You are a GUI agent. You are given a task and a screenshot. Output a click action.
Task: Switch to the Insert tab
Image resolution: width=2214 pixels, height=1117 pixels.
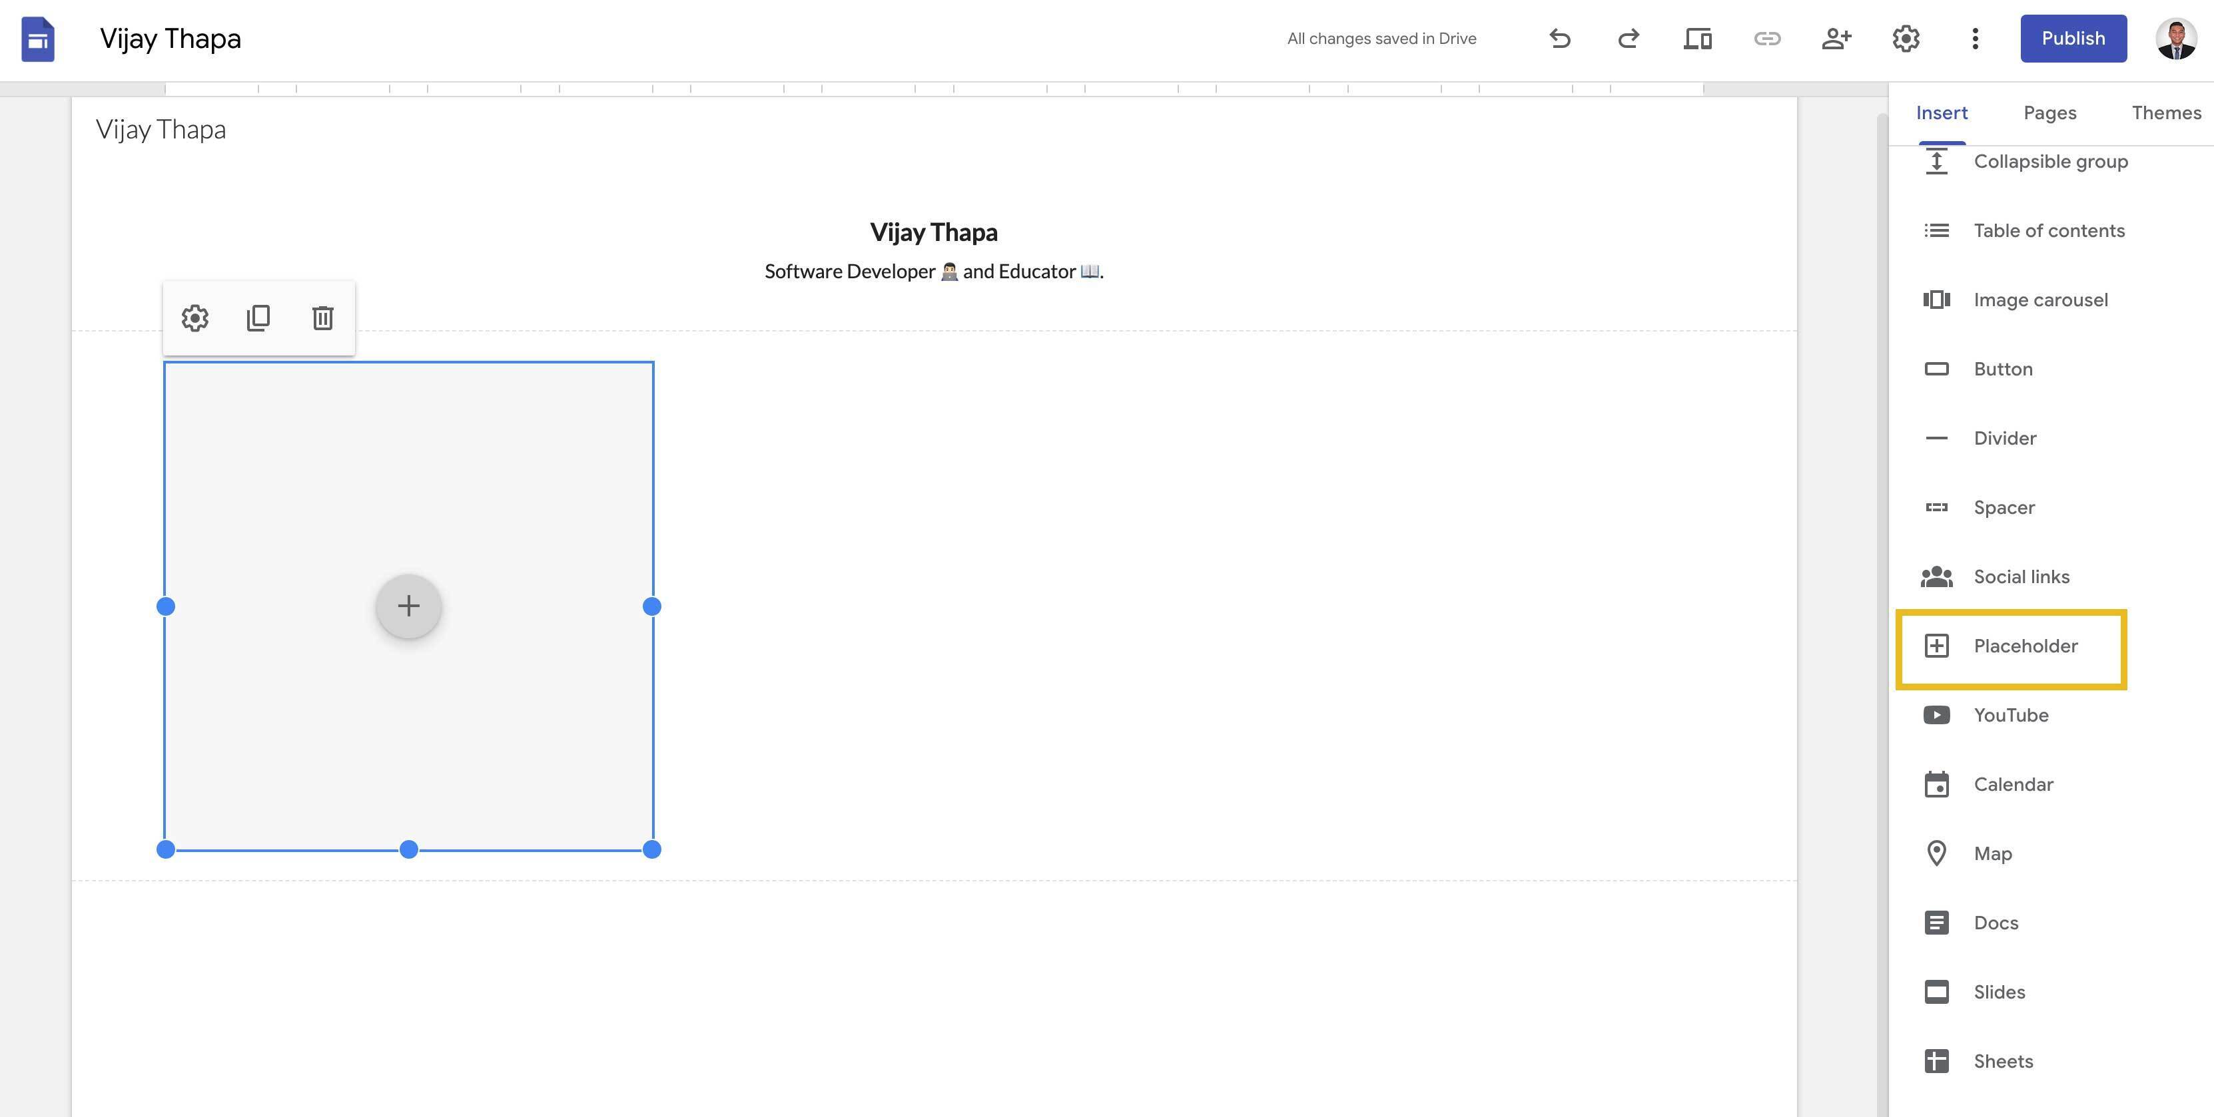point(1942,113)
